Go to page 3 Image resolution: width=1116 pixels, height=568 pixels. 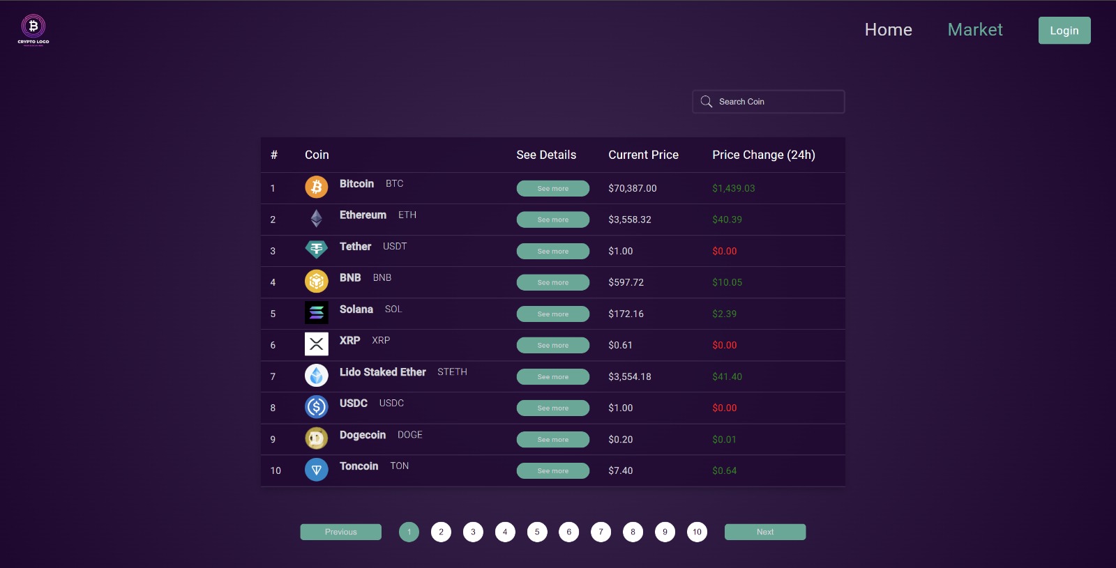[473, 532]
